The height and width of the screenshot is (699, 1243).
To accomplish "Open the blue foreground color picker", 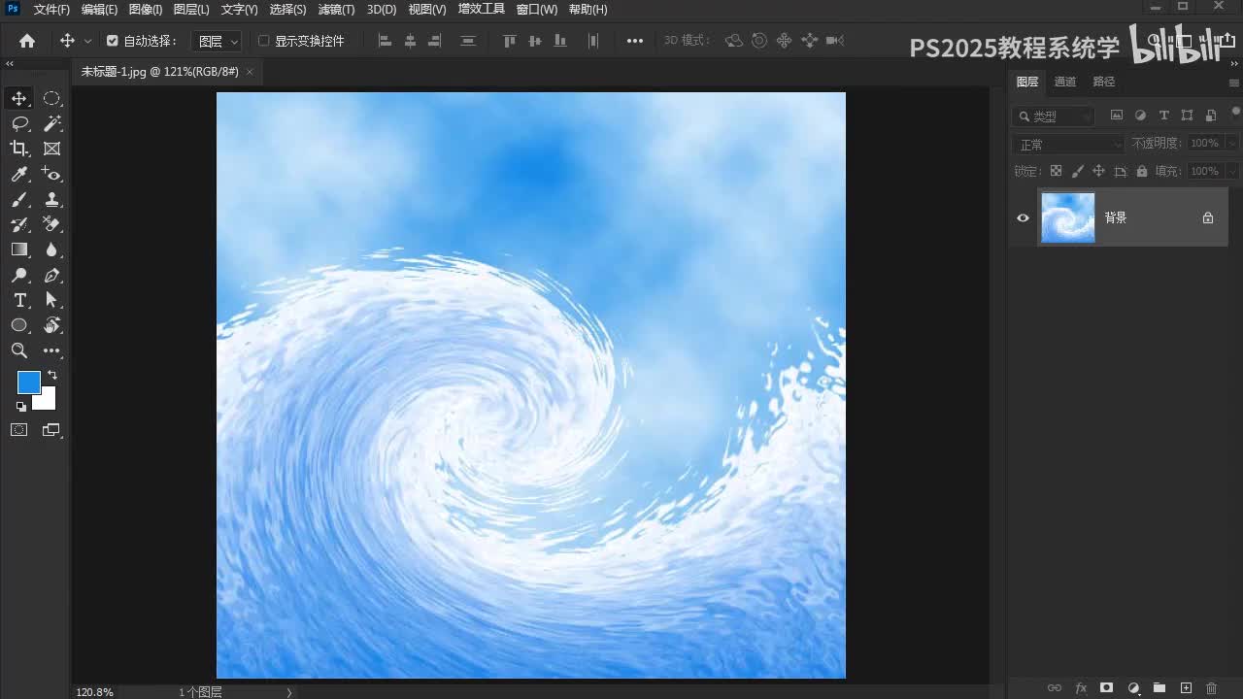I will (28, 382).
